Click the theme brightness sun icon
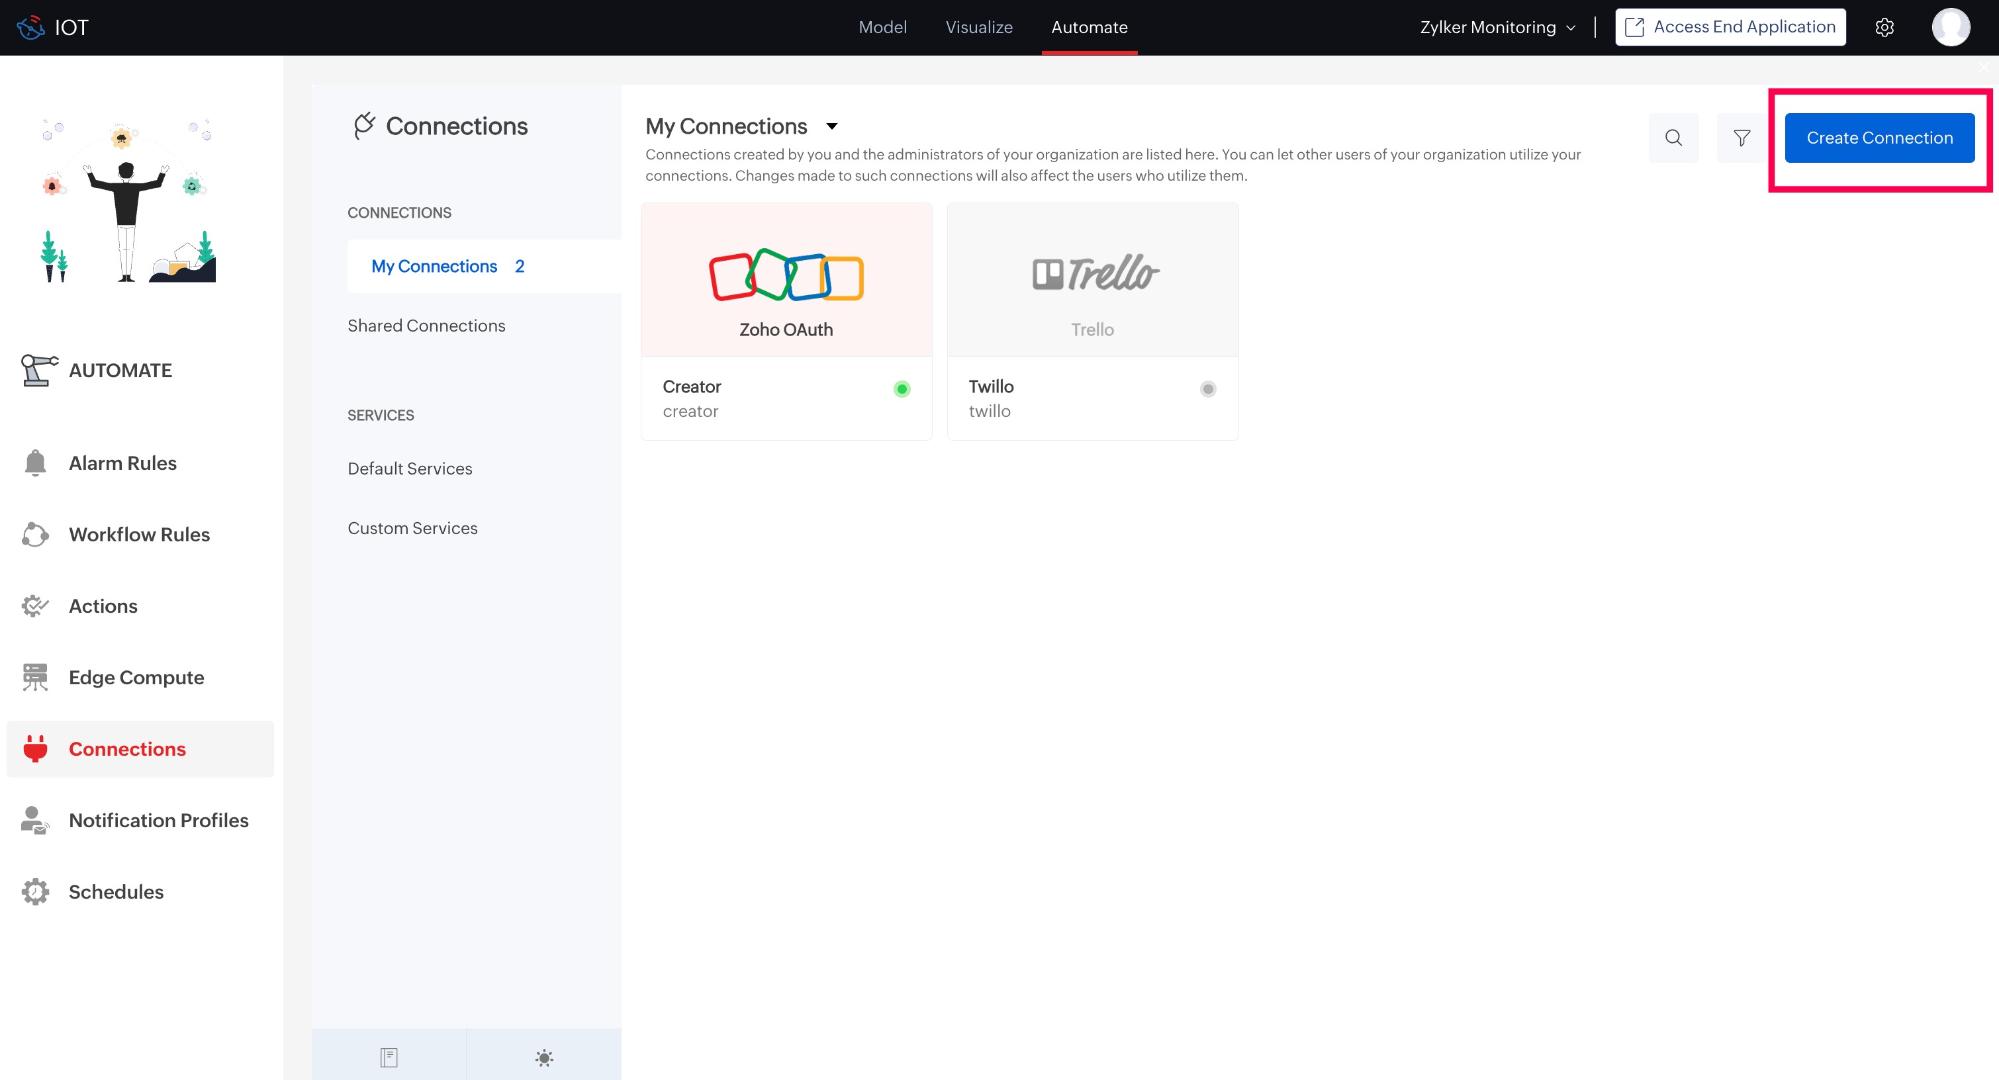This screenshot has width=1999, height=1080. coord(544,1057)
